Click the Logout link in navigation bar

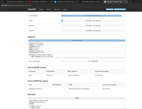(x=65, y=9)
